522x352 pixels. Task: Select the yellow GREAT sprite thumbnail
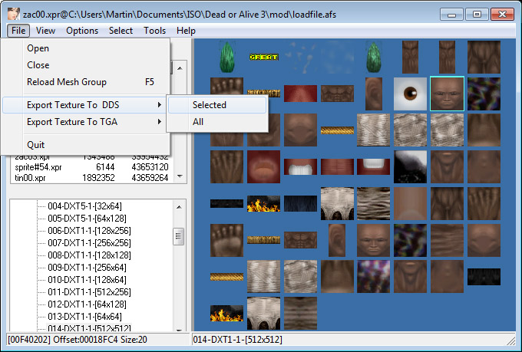263,57
